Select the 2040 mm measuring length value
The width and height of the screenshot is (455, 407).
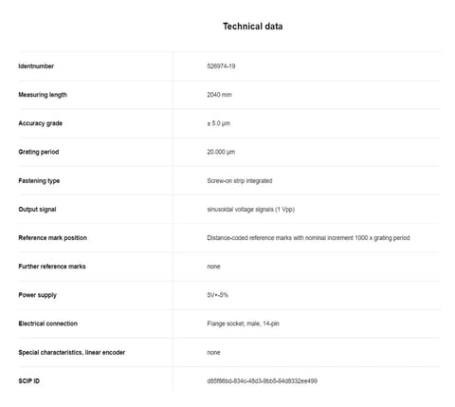point(219,95)
